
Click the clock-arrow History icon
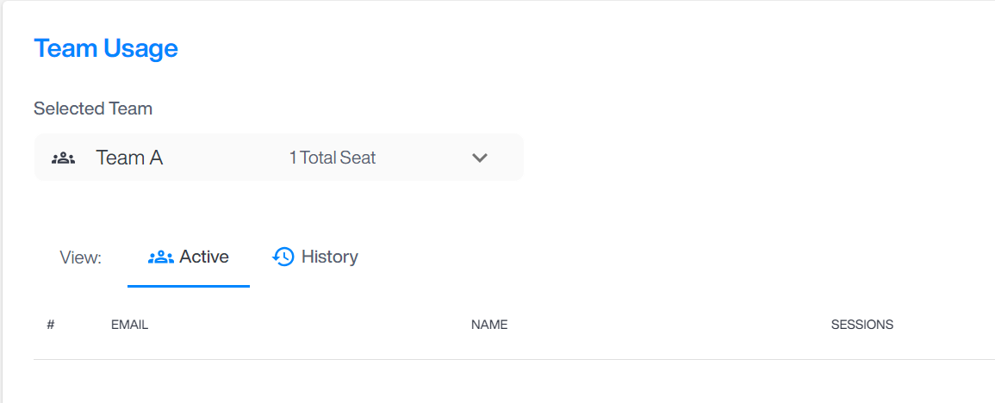point(283,257)
